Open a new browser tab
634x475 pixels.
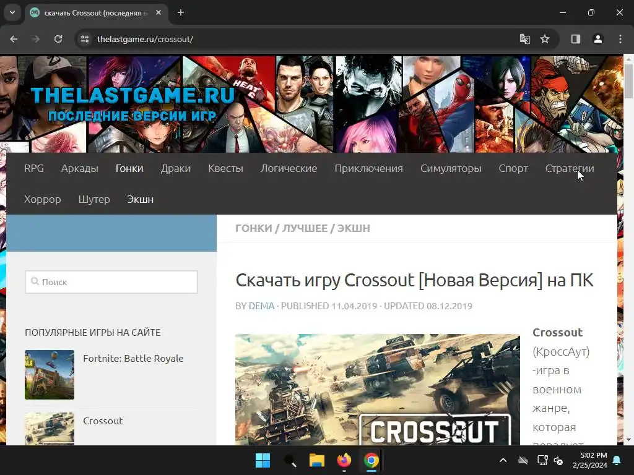click(x=181, y=12)
